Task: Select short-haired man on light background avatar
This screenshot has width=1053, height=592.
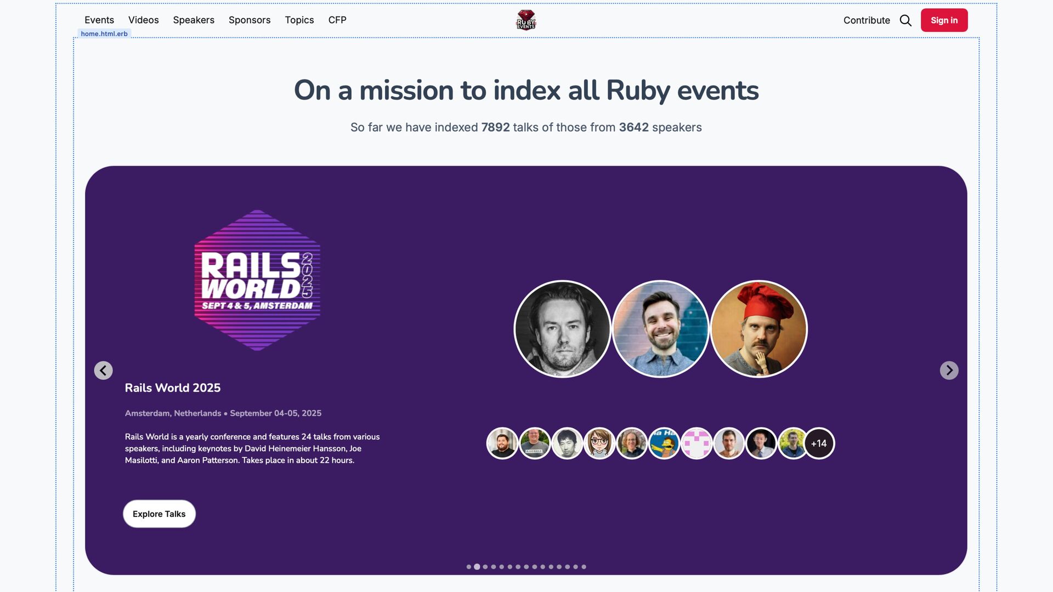Action: click(729, 443)
